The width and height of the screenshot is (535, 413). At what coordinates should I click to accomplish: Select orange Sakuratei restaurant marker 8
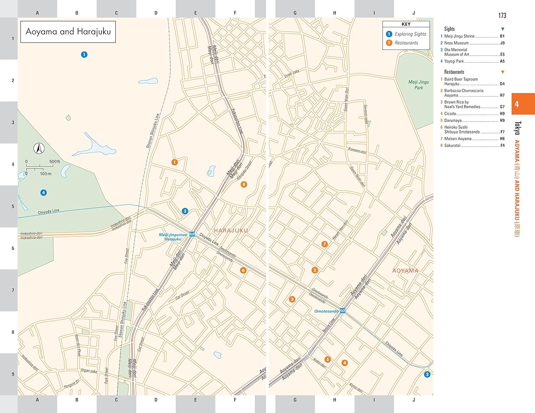[x=244, y=185]
